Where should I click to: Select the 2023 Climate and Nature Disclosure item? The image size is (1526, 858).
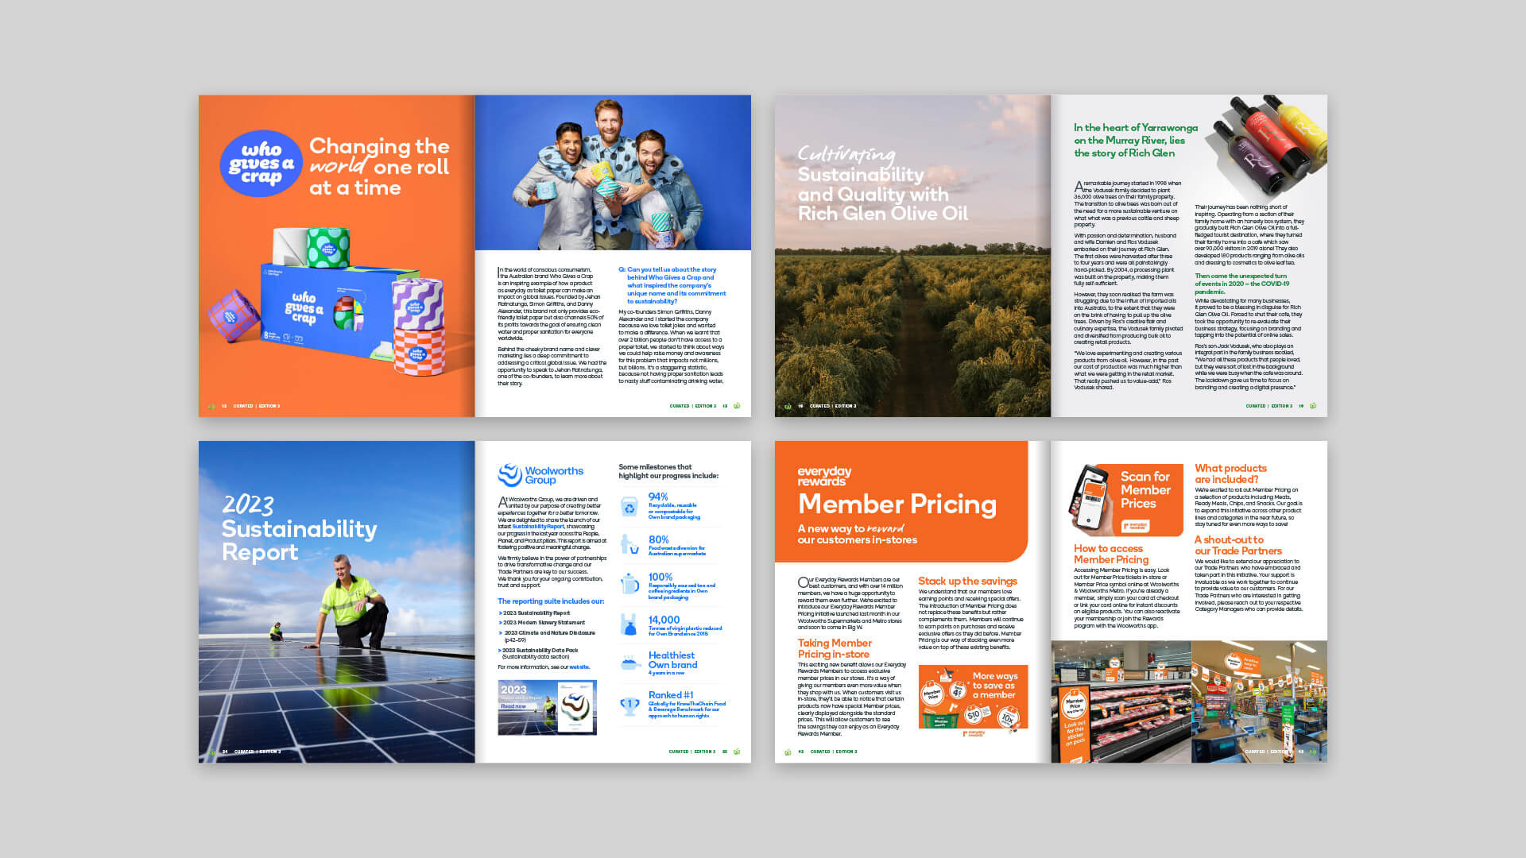pos(548,633)
